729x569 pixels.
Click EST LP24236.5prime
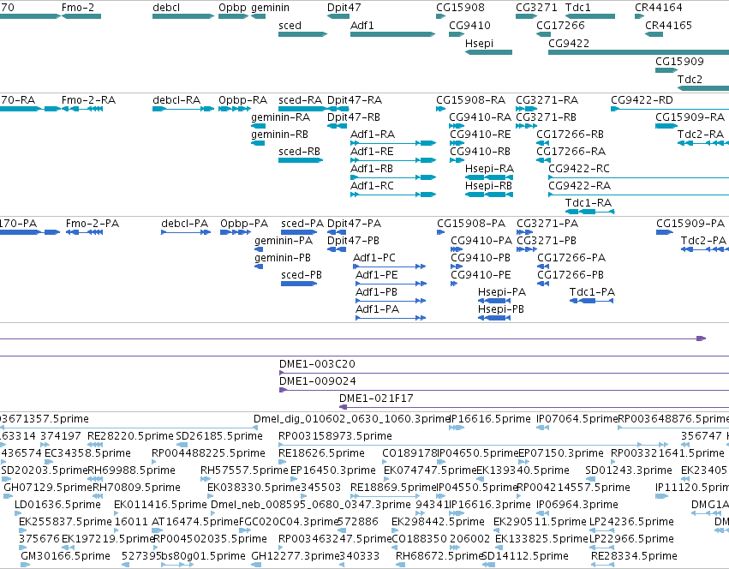pyautogui.click(x=602, y=530)
